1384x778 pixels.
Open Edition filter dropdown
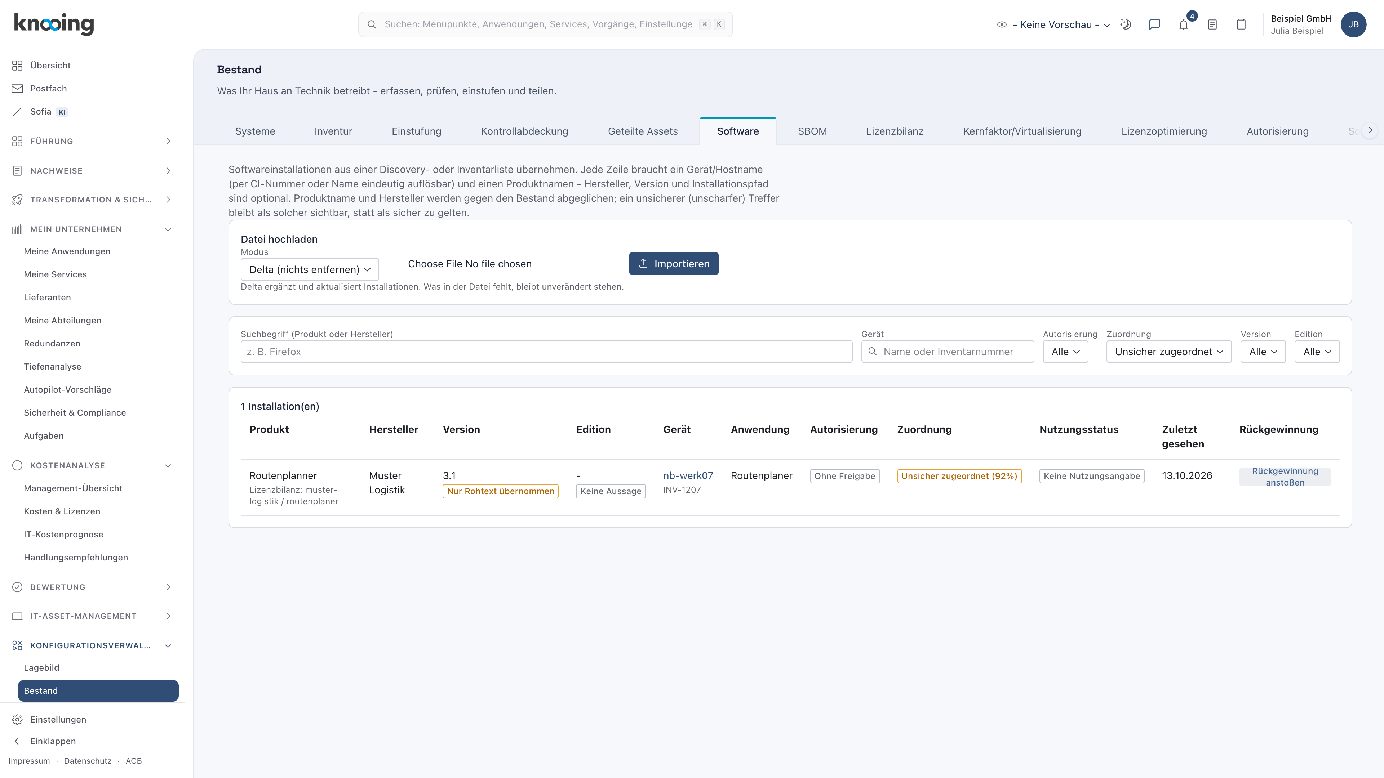coord(1317,352)
